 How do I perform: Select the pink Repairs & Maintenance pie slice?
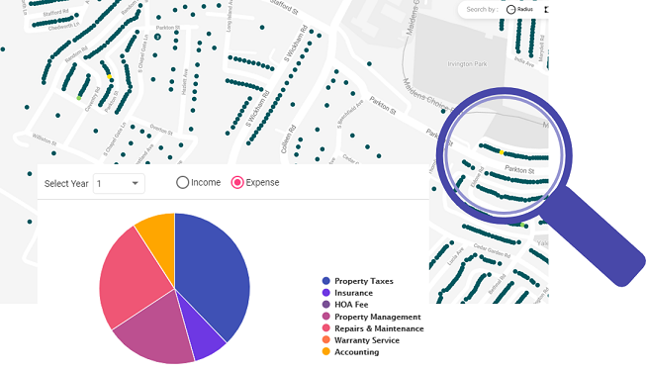[132, 276]
